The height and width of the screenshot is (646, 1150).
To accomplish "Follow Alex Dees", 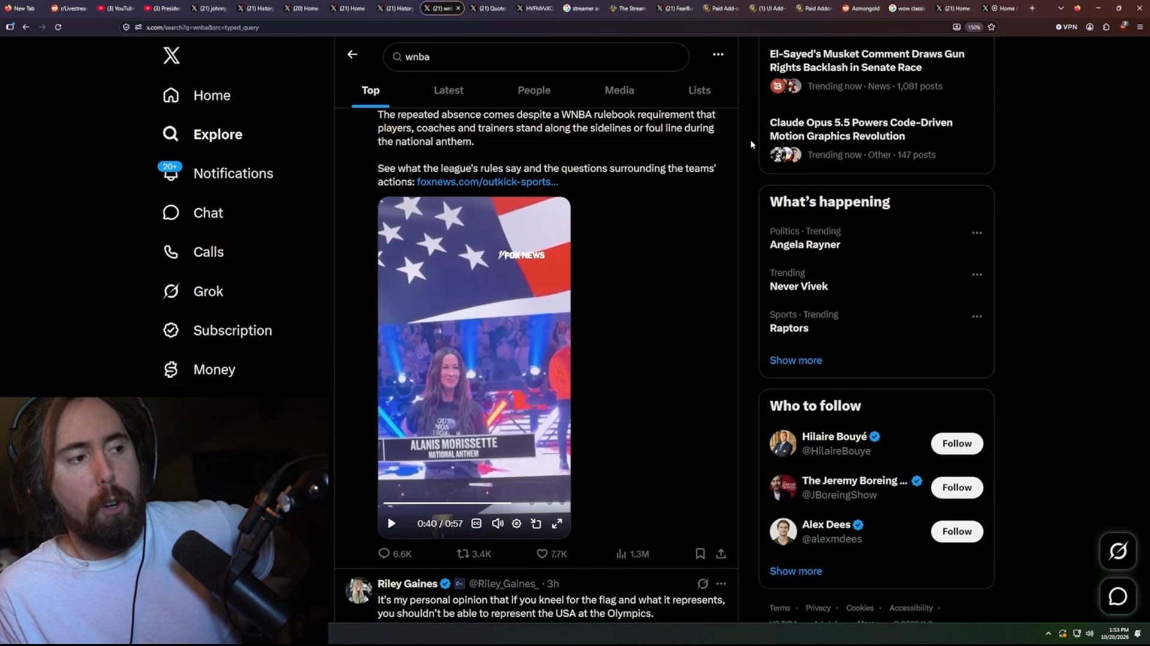I will (x=957, y=532).
